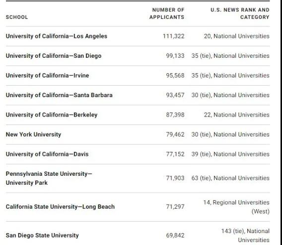282x245 pixels.
Task: Click the 111,322 applicants figure
Action: coord(174,36)
